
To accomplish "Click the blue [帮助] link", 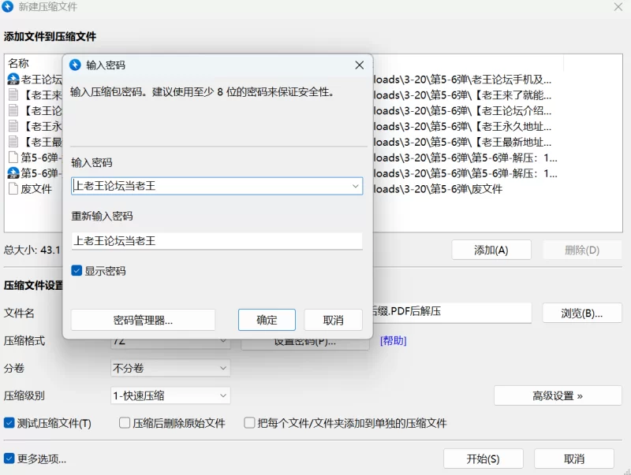I will pos(394,340).
